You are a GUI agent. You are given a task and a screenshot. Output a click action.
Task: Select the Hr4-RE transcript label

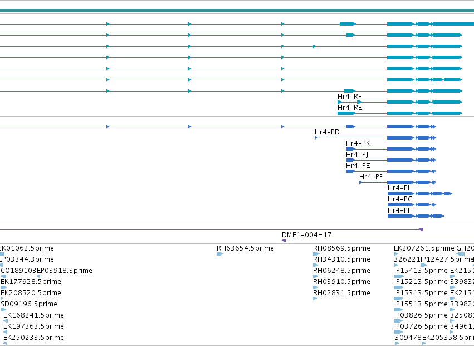pos(350,108)
